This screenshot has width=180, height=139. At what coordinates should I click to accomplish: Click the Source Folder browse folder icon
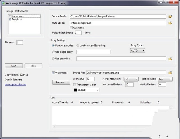(170, 16)
